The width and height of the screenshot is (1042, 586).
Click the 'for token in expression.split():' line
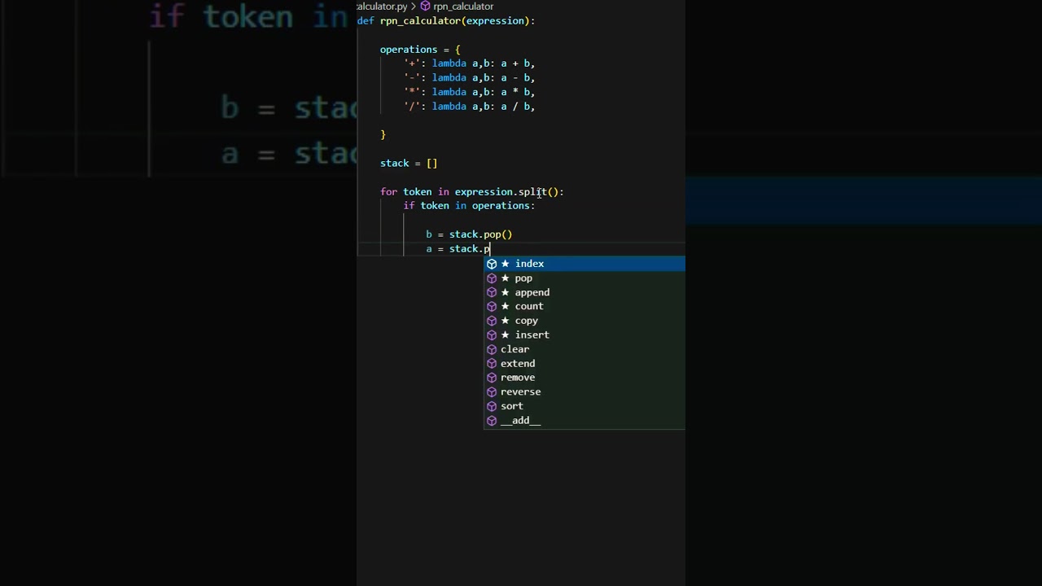472,192
